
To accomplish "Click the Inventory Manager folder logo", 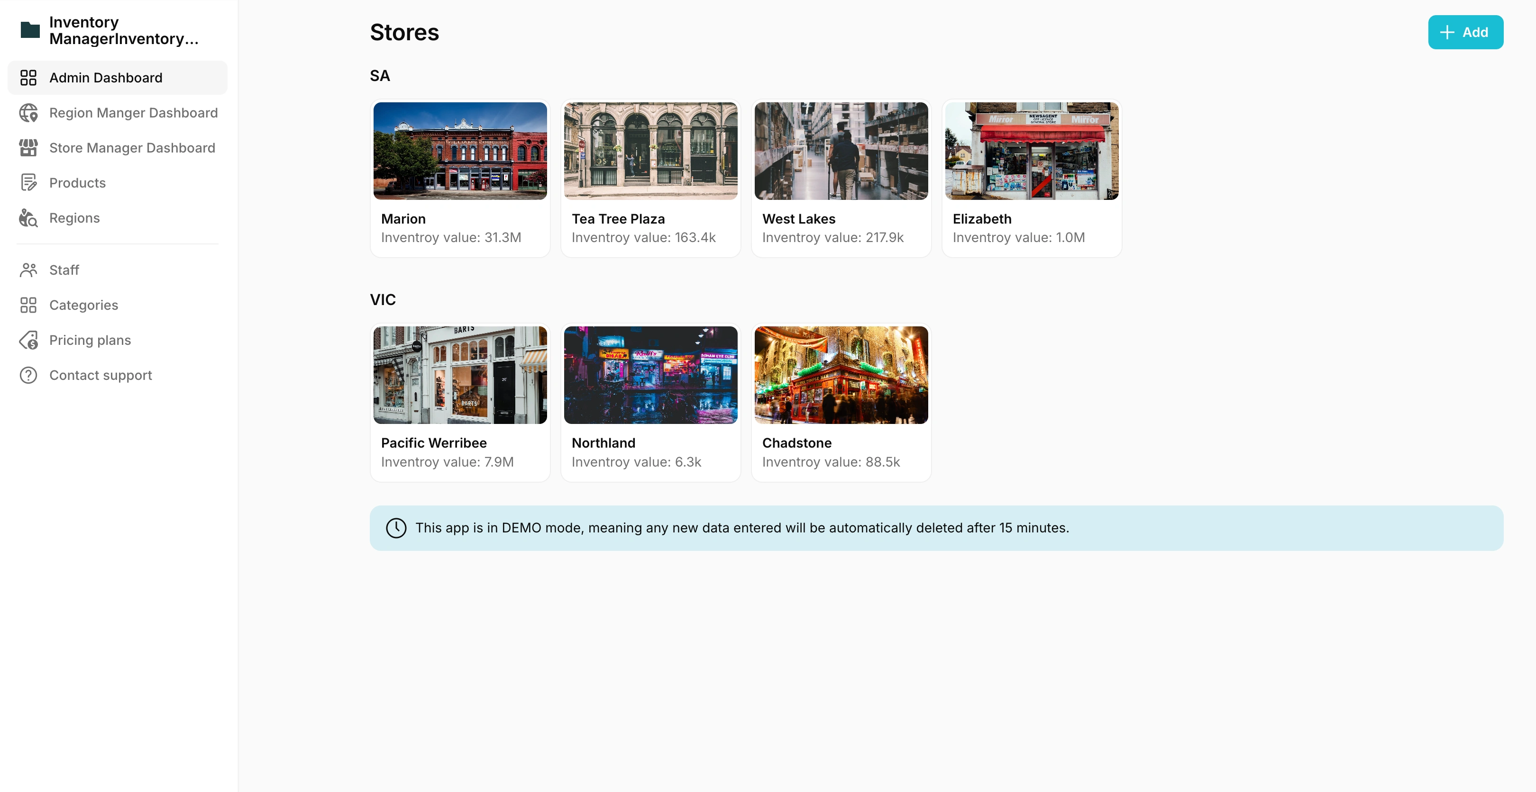I will (30, 30).
